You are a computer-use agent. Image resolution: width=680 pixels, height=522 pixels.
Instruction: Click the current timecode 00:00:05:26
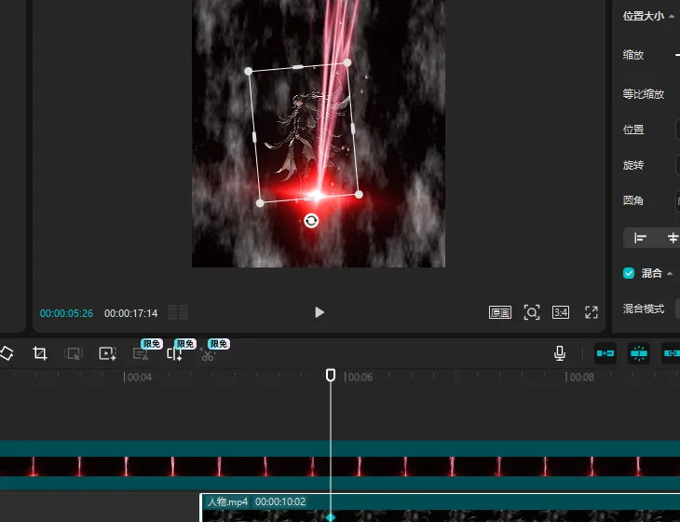pyautogui.click(x=66, y=313)
